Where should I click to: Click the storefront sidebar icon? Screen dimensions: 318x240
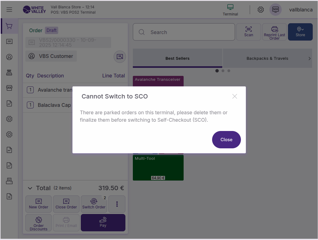[x=9, y=88]
